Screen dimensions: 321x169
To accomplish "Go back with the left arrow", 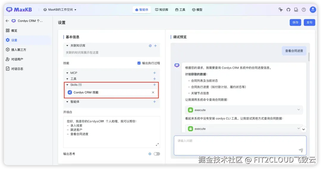I will tap(7, 21).
